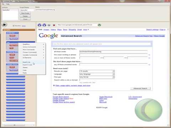This screenshot has height=128, width=171.
Task: Click the 'Search within a site or domain' field
Action: coord(97,80)
